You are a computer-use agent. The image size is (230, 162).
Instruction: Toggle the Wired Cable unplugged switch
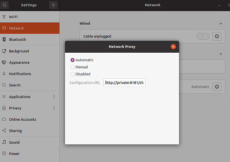[203, 36]
